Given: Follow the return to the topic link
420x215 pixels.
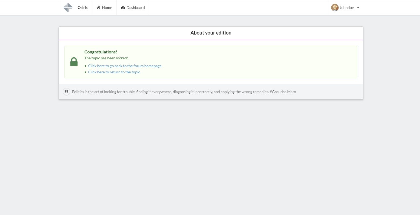Looking at the screenshot, I should coord(114,72).
